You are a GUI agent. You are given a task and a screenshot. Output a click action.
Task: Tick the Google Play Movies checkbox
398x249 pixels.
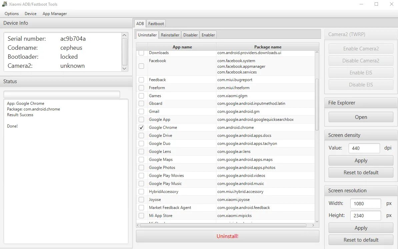[141, 176]
